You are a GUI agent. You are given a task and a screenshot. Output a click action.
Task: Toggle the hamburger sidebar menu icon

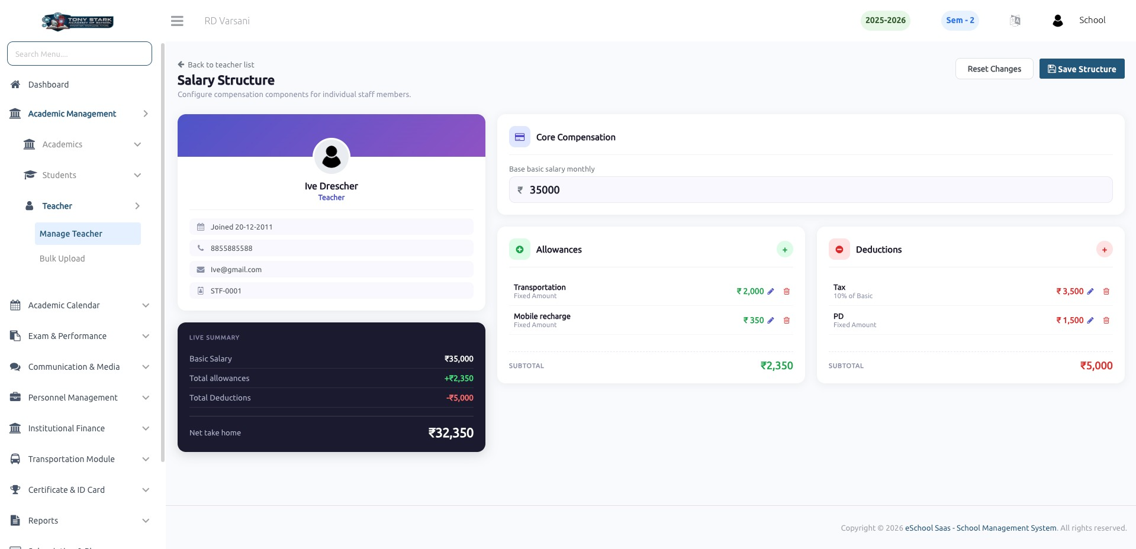tap(177, 21)
